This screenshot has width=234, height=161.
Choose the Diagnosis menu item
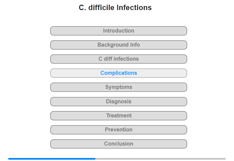[118, 102]
